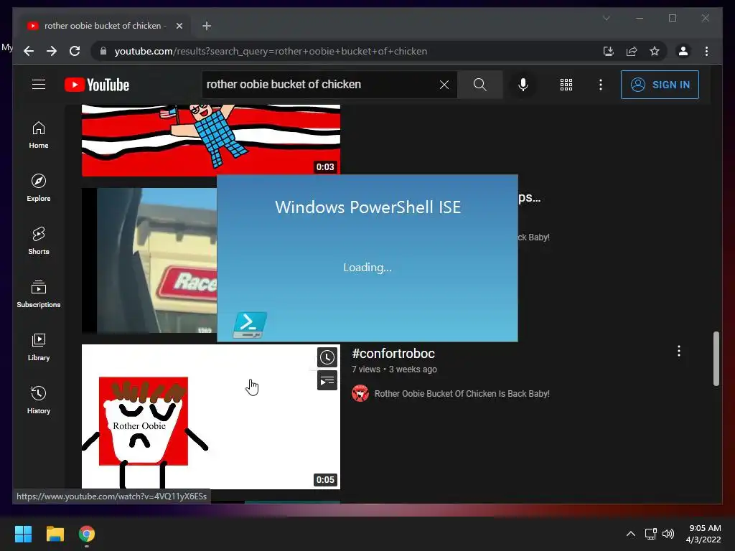Image resolution: width=735 pixels, height=551 pixels.
Task: Open the YouTube apps grid icon
Action: (566, 85)
